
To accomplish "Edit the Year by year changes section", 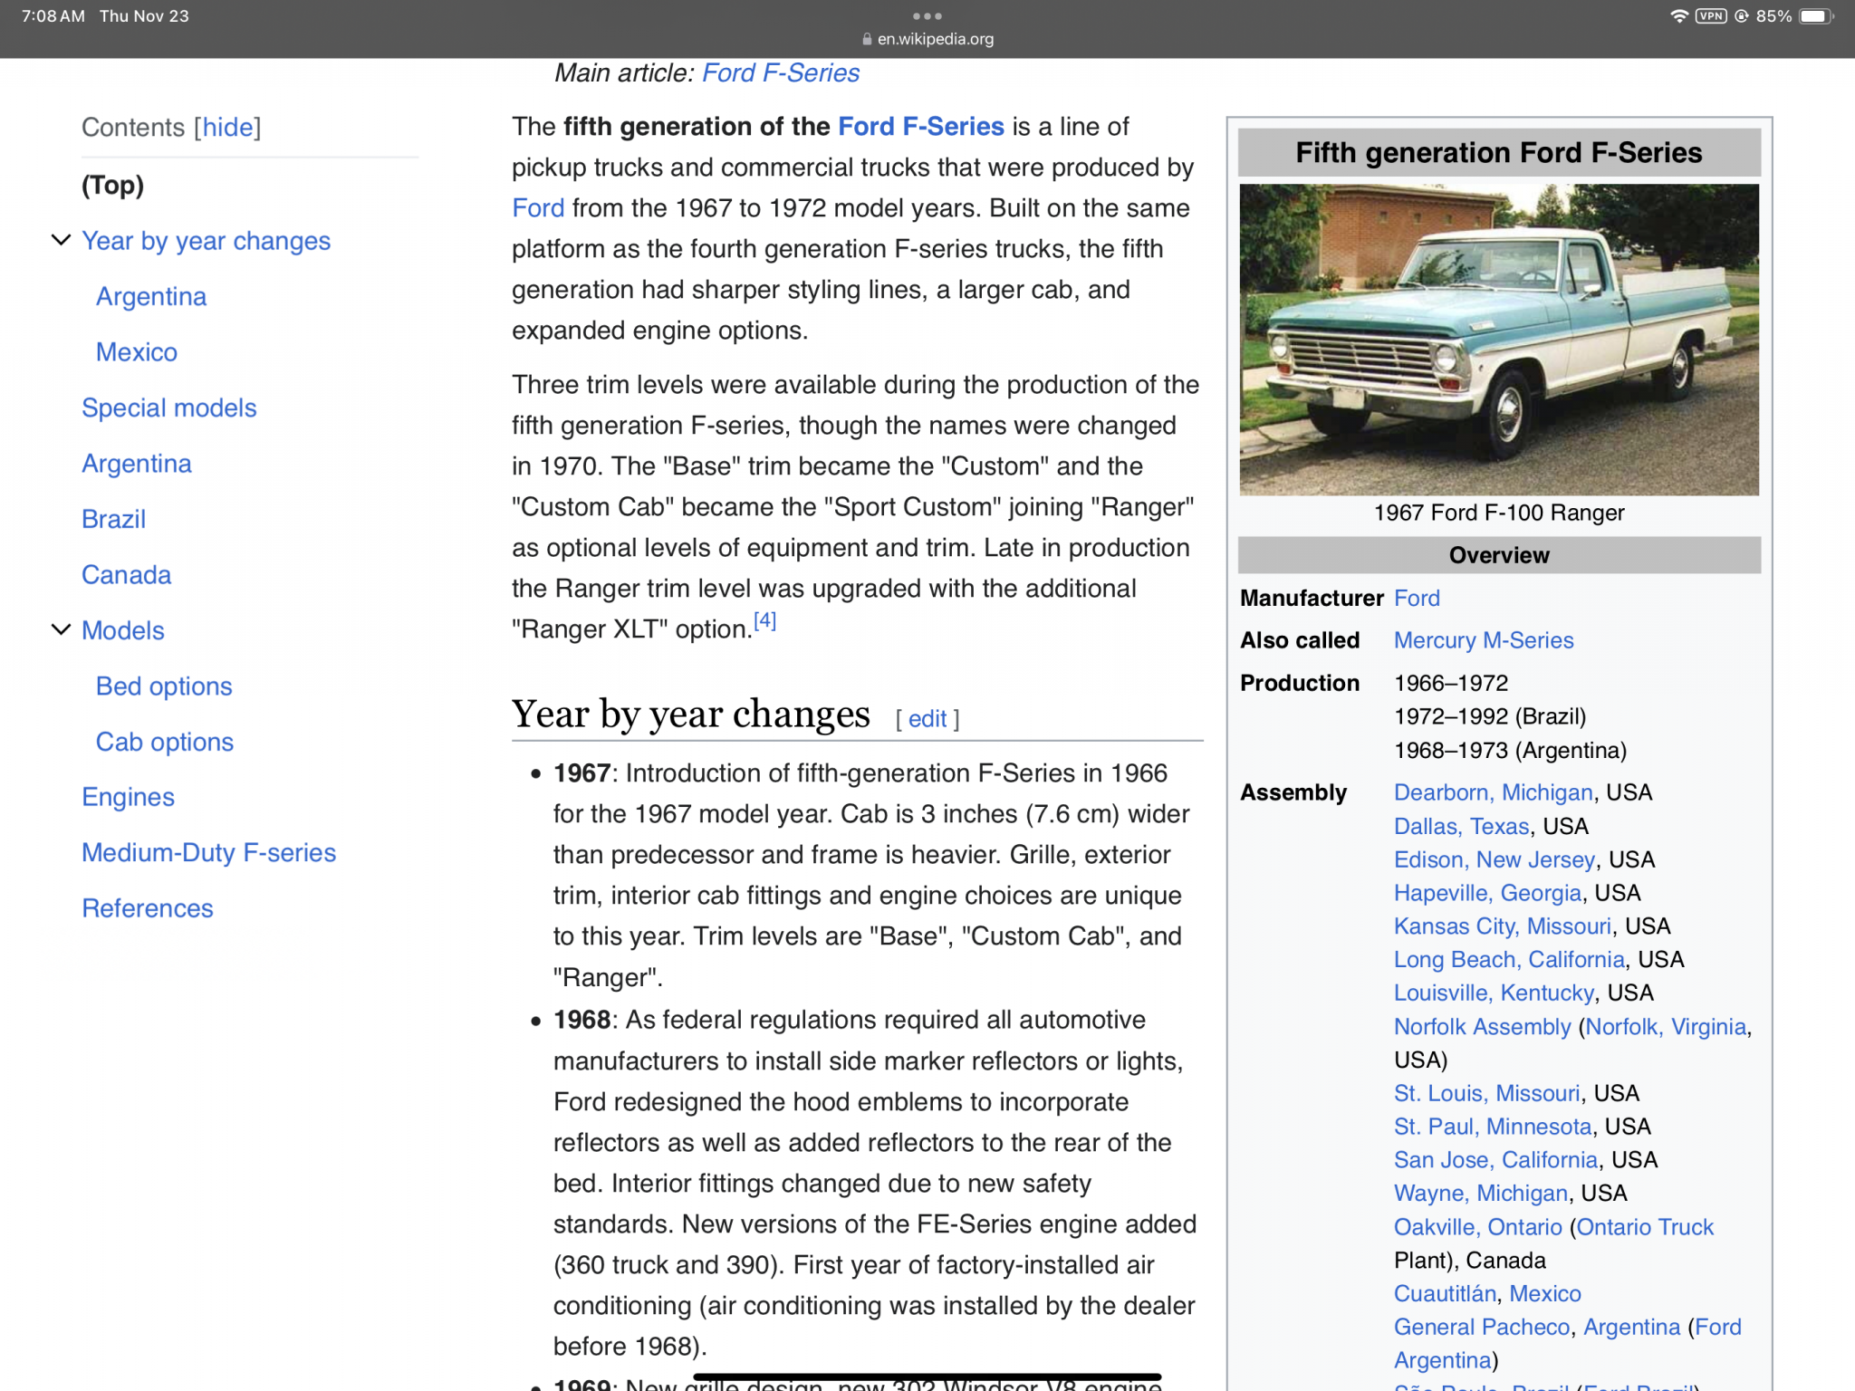I will point(927,719).
